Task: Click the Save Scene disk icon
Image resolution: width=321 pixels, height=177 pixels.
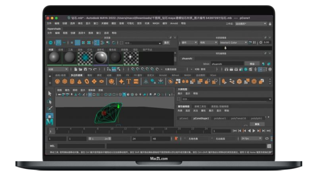Action: (x=85, y=69)
